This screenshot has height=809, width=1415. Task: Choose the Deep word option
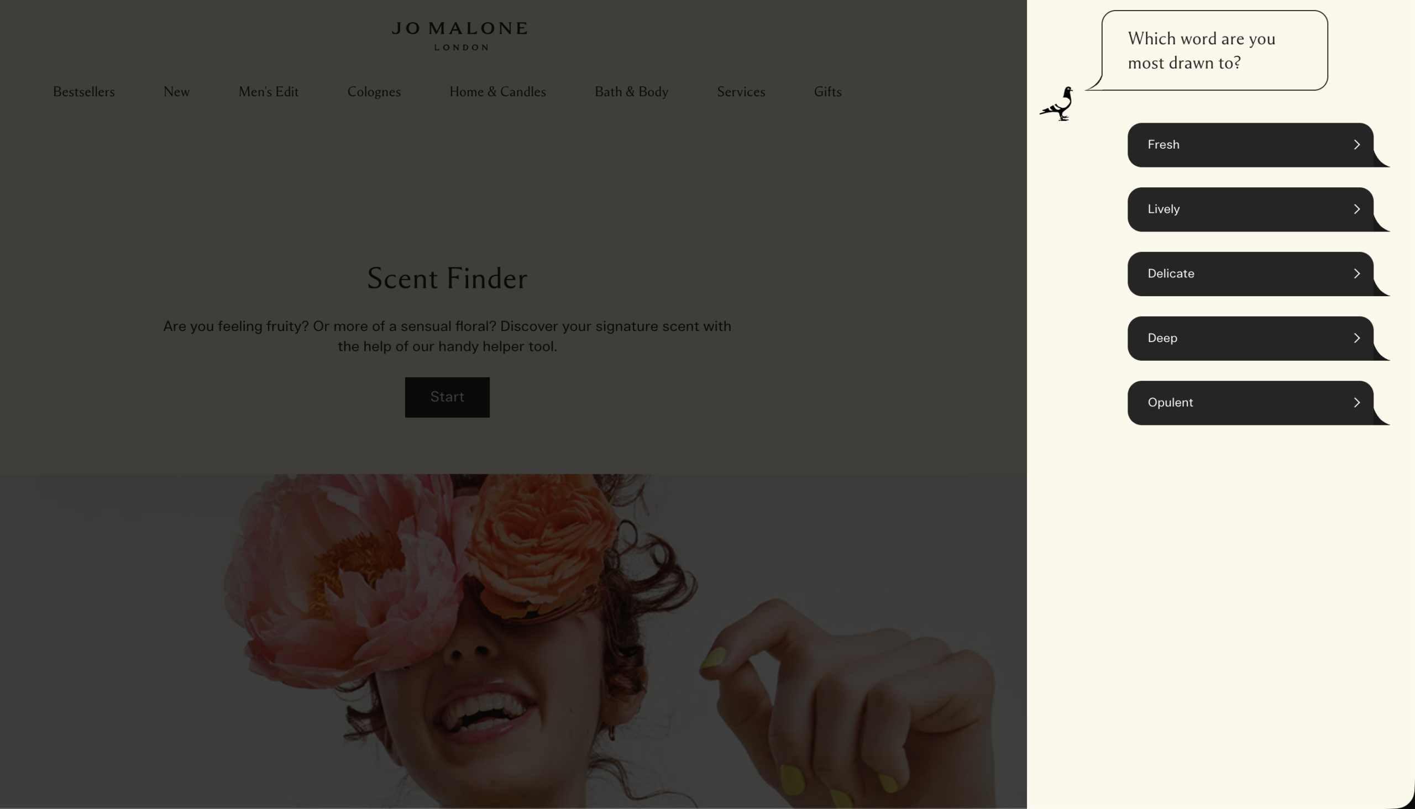click(x=1250, y=338)
